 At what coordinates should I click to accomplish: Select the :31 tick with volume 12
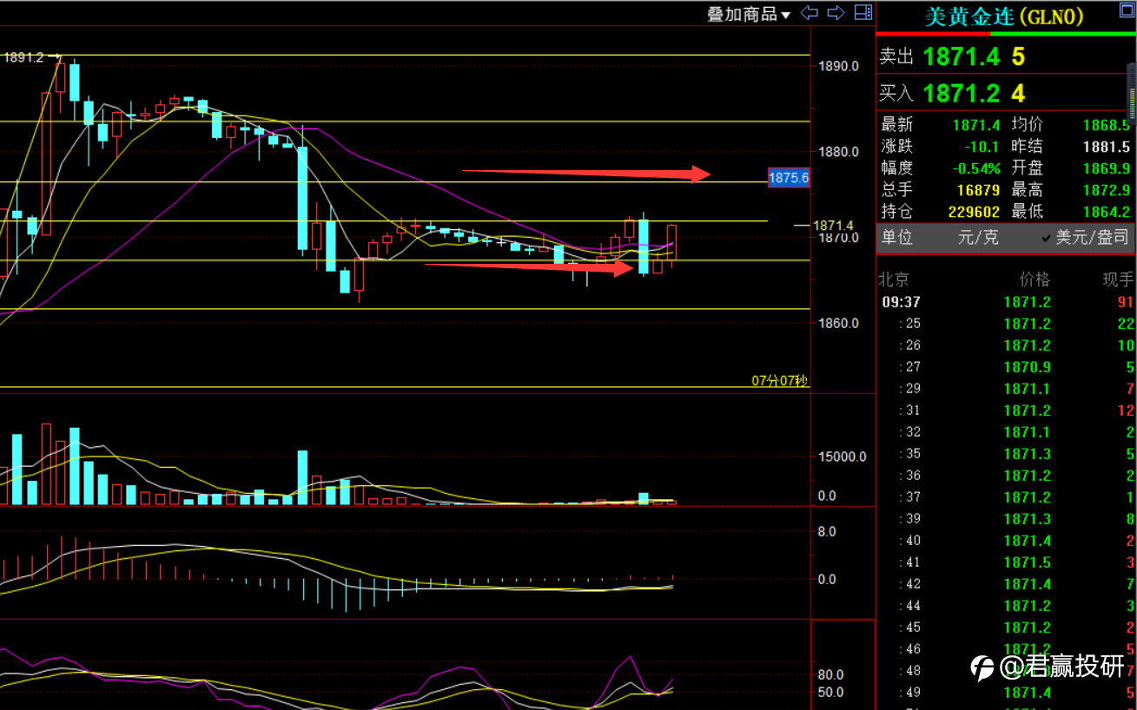pyautogui.click(x=1006, y=411)
